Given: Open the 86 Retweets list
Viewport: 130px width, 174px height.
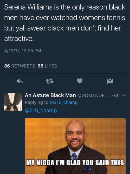Looking at the screenshot, I should 19,66.
